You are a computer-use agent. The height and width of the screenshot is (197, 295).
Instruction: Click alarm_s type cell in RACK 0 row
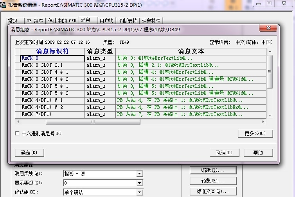(100, 59)
